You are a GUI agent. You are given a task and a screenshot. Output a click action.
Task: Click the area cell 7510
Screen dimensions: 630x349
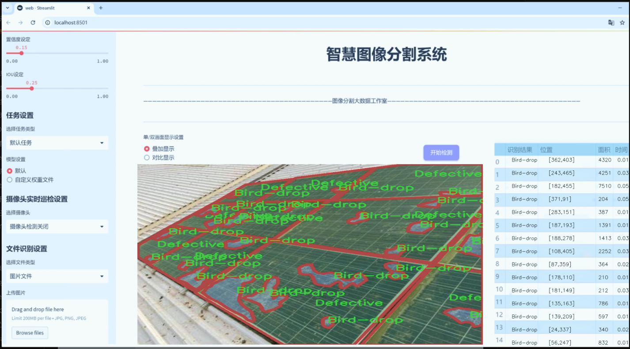pyautogui.click(x=604, y=186)
